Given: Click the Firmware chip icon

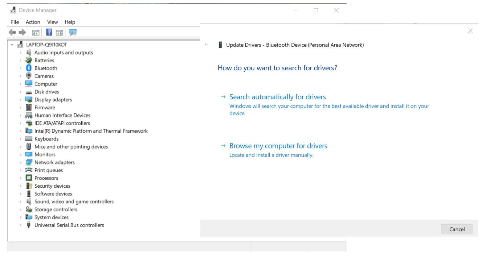Looking at the screenshot, I should [x=29, y=108].
